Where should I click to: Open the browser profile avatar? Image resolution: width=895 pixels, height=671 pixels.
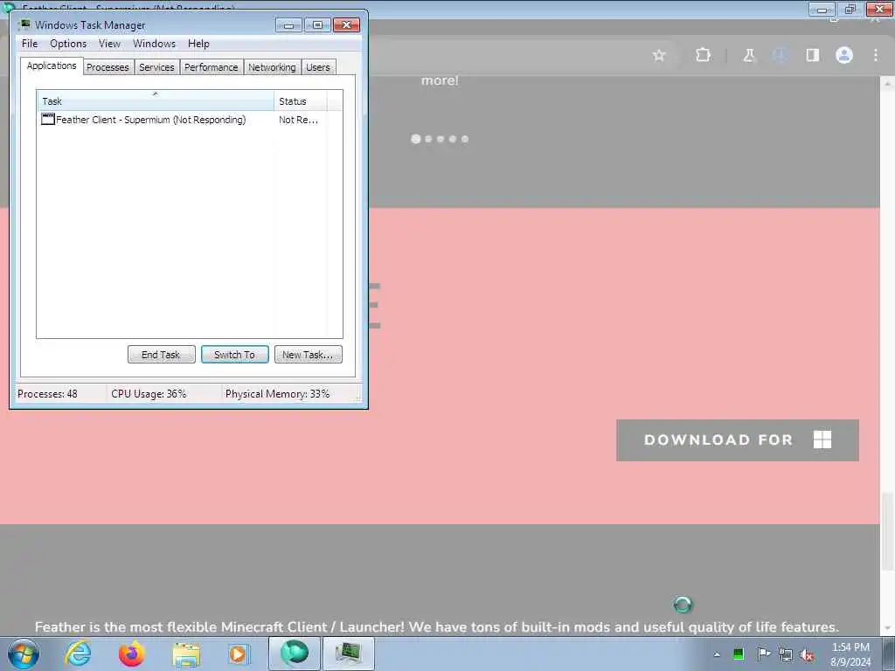tap(844, 55)
